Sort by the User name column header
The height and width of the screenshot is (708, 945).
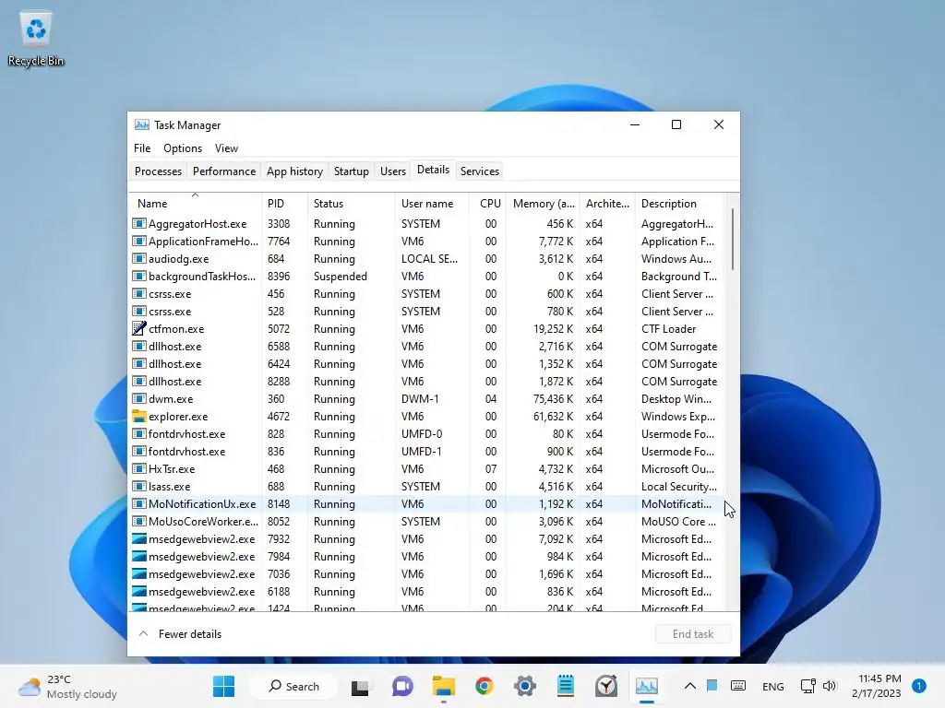(x=432, y=204)
